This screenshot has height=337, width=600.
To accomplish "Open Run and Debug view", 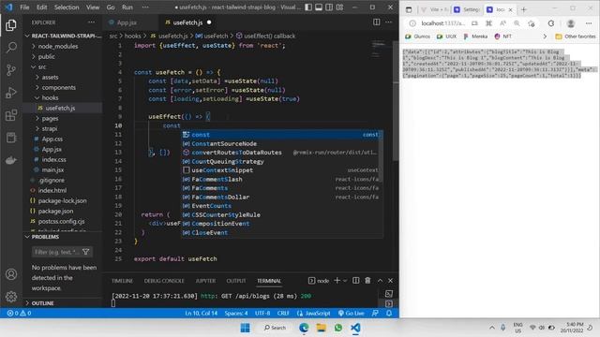I will click(x=11, y=93).
